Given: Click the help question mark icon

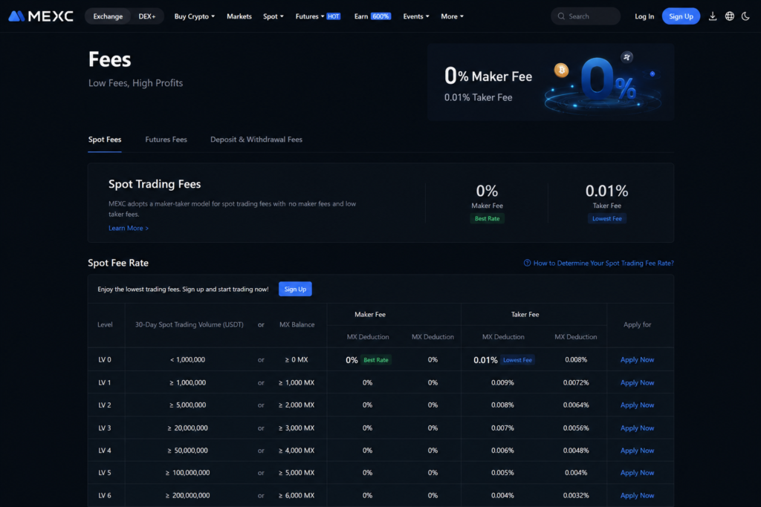Looking at the screenshot, I should (x=527, y=263).
